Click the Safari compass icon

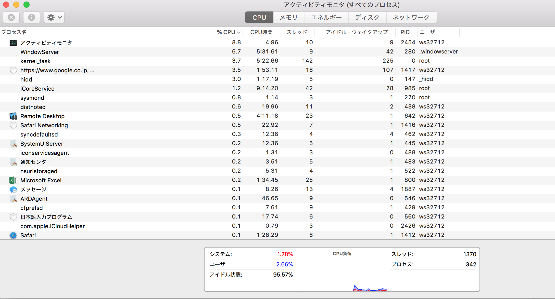pos(13,235)
